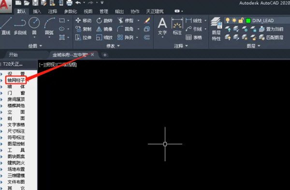Open the 开始 start document tab

tap(14, 55)
